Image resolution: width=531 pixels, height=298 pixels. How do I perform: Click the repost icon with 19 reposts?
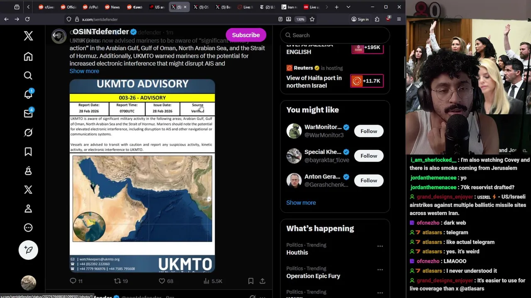pyautogui.click(x=121, y=281)
